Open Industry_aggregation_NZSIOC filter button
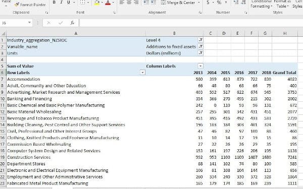The image size is (303, 189). [200, 40]
